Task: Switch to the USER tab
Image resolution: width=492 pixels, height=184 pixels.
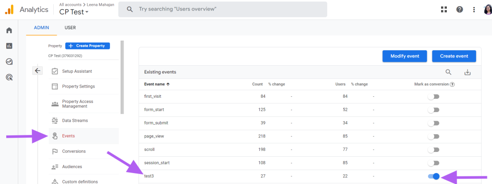Action: coord(70,27)
